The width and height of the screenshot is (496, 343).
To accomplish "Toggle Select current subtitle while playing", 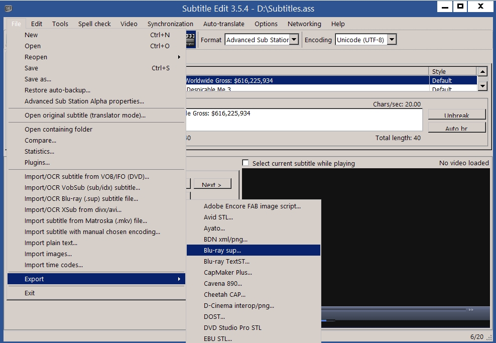I will coord(245,163).
